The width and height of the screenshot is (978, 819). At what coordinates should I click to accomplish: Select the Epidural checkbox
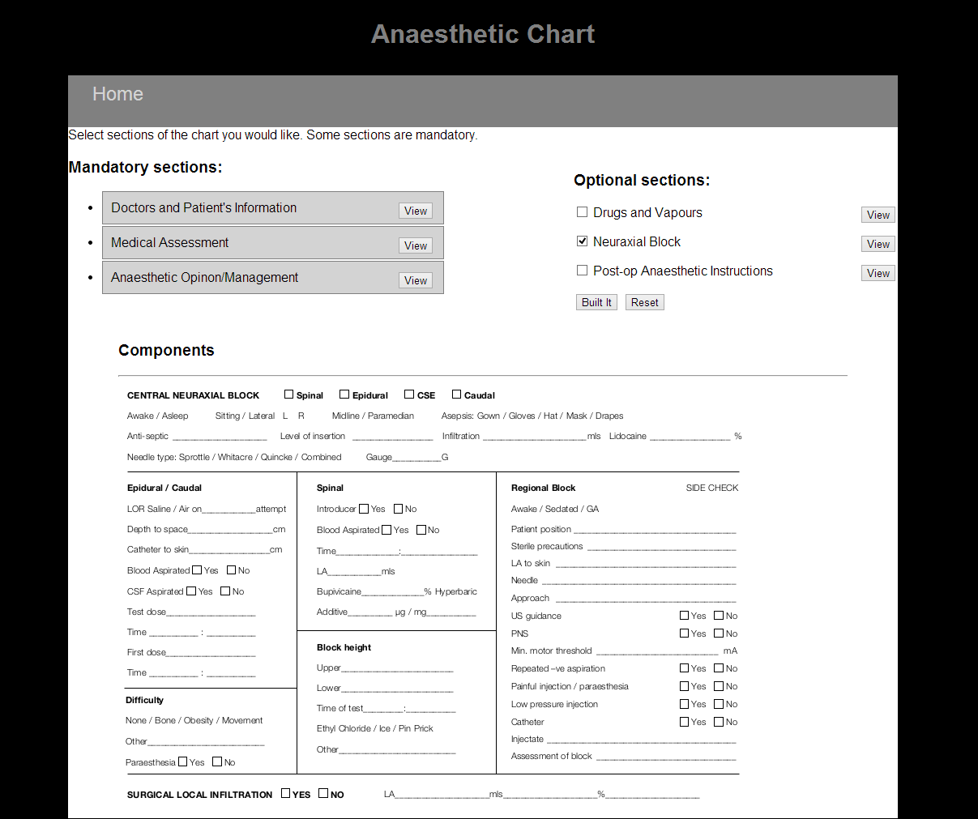343,394
